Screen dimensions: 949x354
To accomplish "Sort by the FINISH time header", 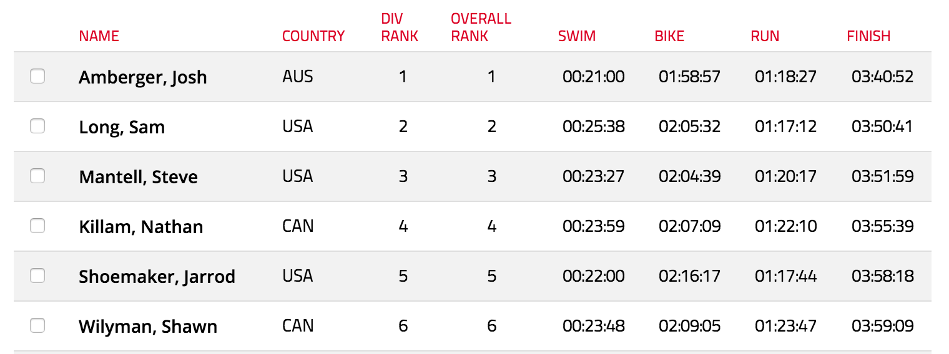I will tap(868, 36).
